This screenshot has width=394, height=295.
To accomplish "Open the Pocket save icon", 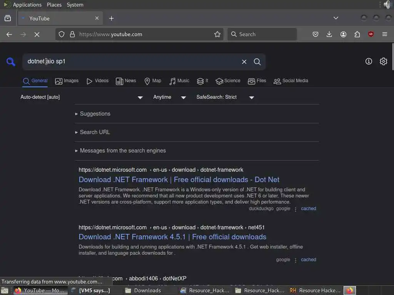I will click(x=316, y=34).
